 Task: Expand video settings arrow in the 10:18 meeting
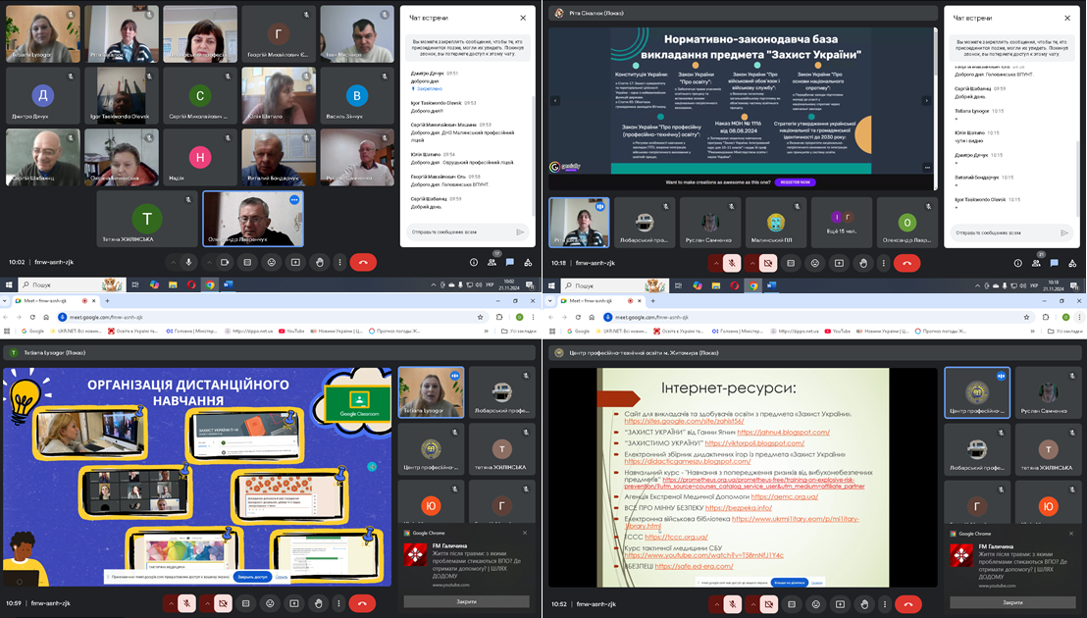pos(751,263)
